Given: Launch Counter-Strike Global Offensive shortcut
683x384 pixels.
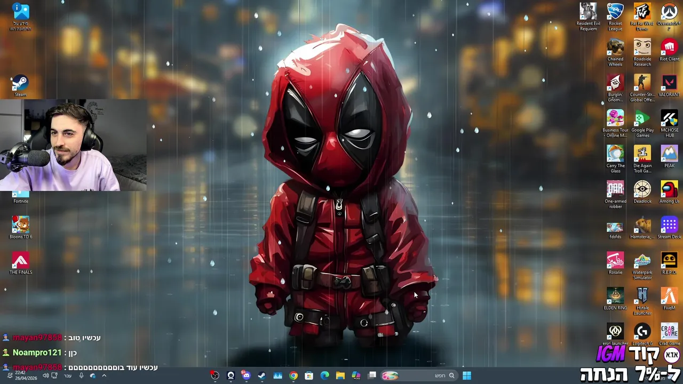Looking at the screenshot, I should (642, 89).
